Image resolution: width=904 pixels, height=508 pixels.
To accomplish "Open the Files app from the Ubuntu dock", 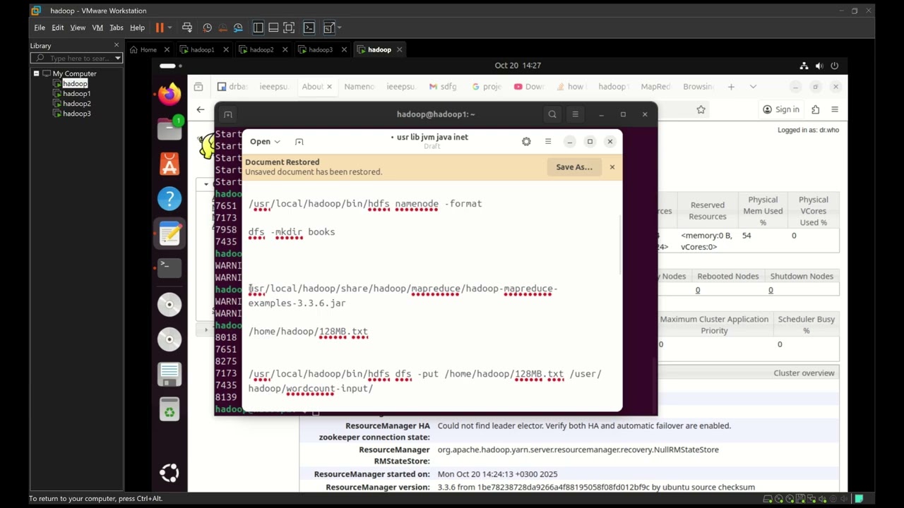I will pyautogui.click(x=169, y=128).
